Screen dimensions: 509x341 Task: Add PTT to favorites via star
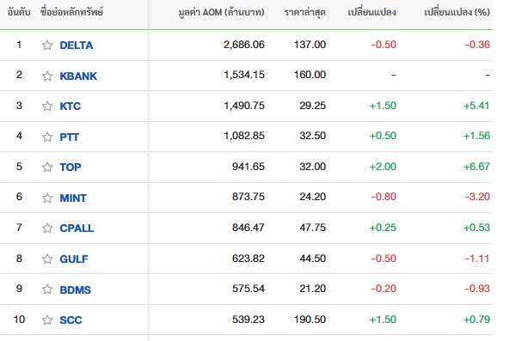(x=47, y=137)
